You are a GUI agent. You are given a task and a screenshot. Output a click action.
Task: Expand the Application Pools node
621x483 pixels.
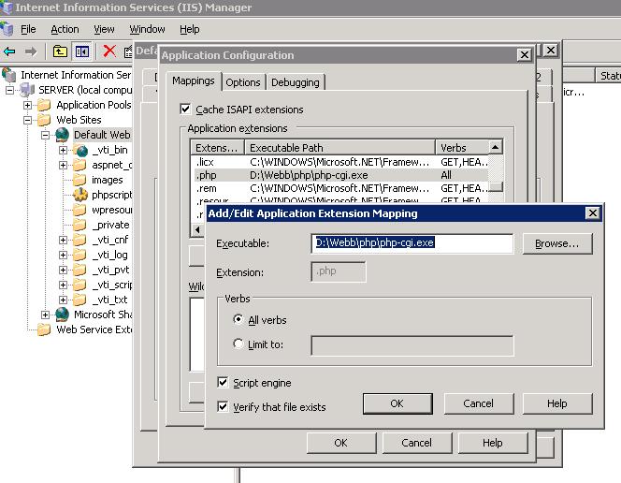pyautogui.click(x=27, y=106)
